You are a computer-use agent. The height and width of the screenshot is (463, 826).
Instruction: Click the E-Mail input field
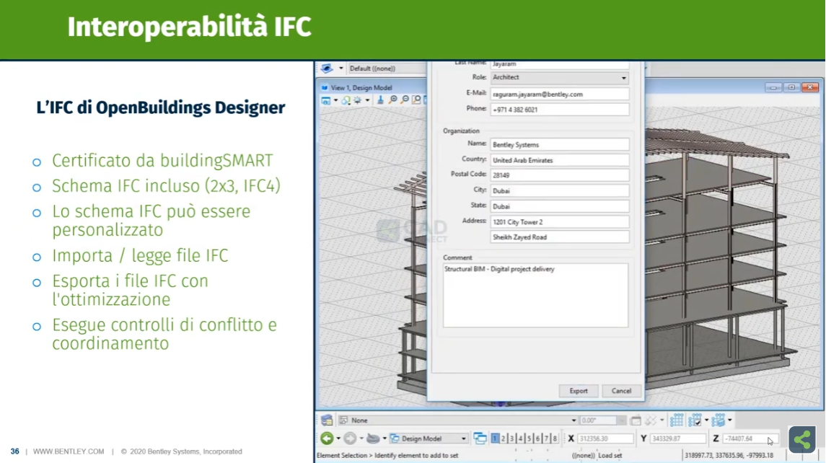click(559, 94)
